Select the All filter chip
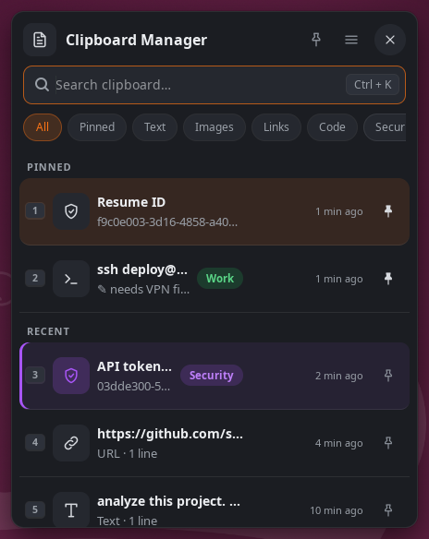 click(x=43, y=127)
